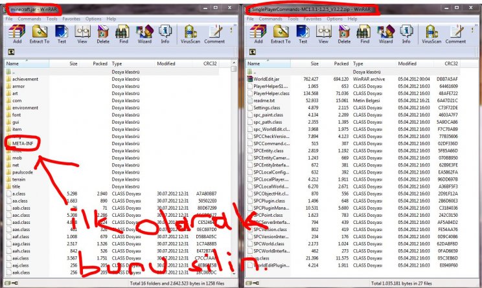Click vertical scrollbar thumb in minecraft.jar window
Screen dimensions: 482x288
[234, 69]
